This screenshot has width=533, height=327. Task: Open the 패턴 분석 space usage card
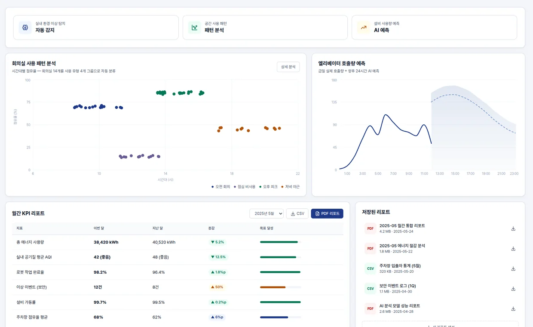(x=265, y=28)
